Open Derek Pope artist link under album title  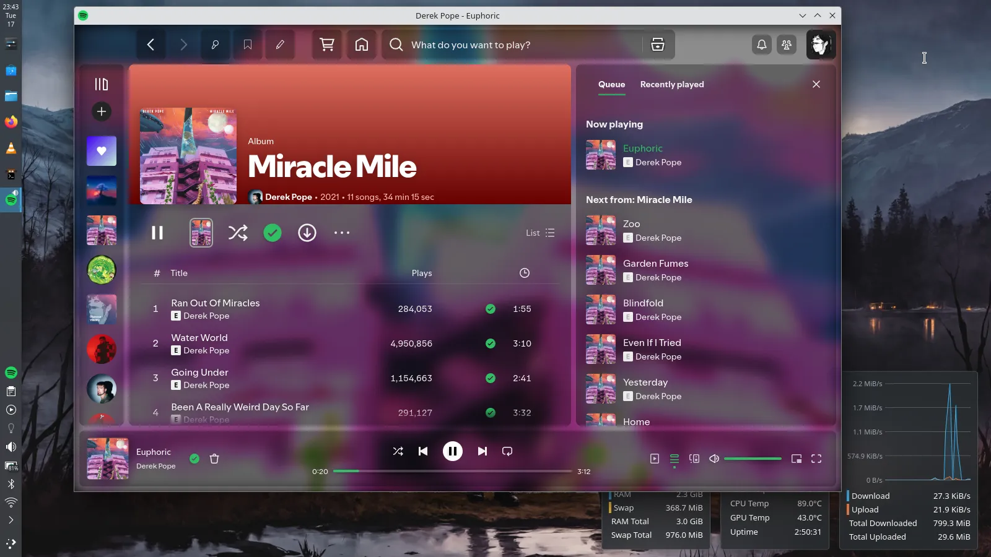point(289,197)
